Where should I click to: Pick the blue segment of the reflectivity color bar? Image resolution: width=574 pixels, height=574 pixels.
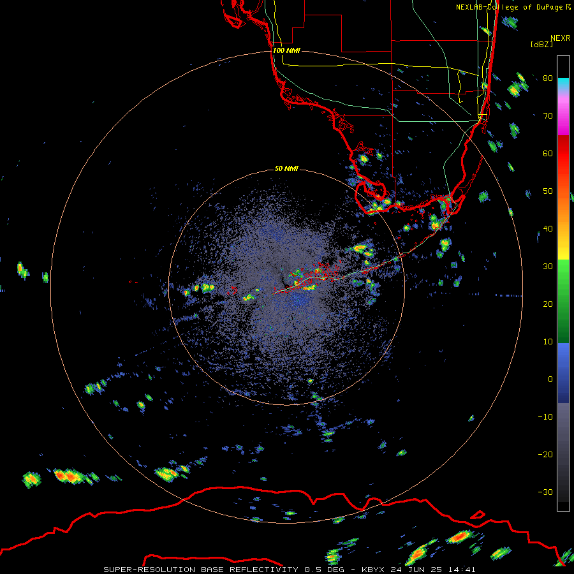563,372
